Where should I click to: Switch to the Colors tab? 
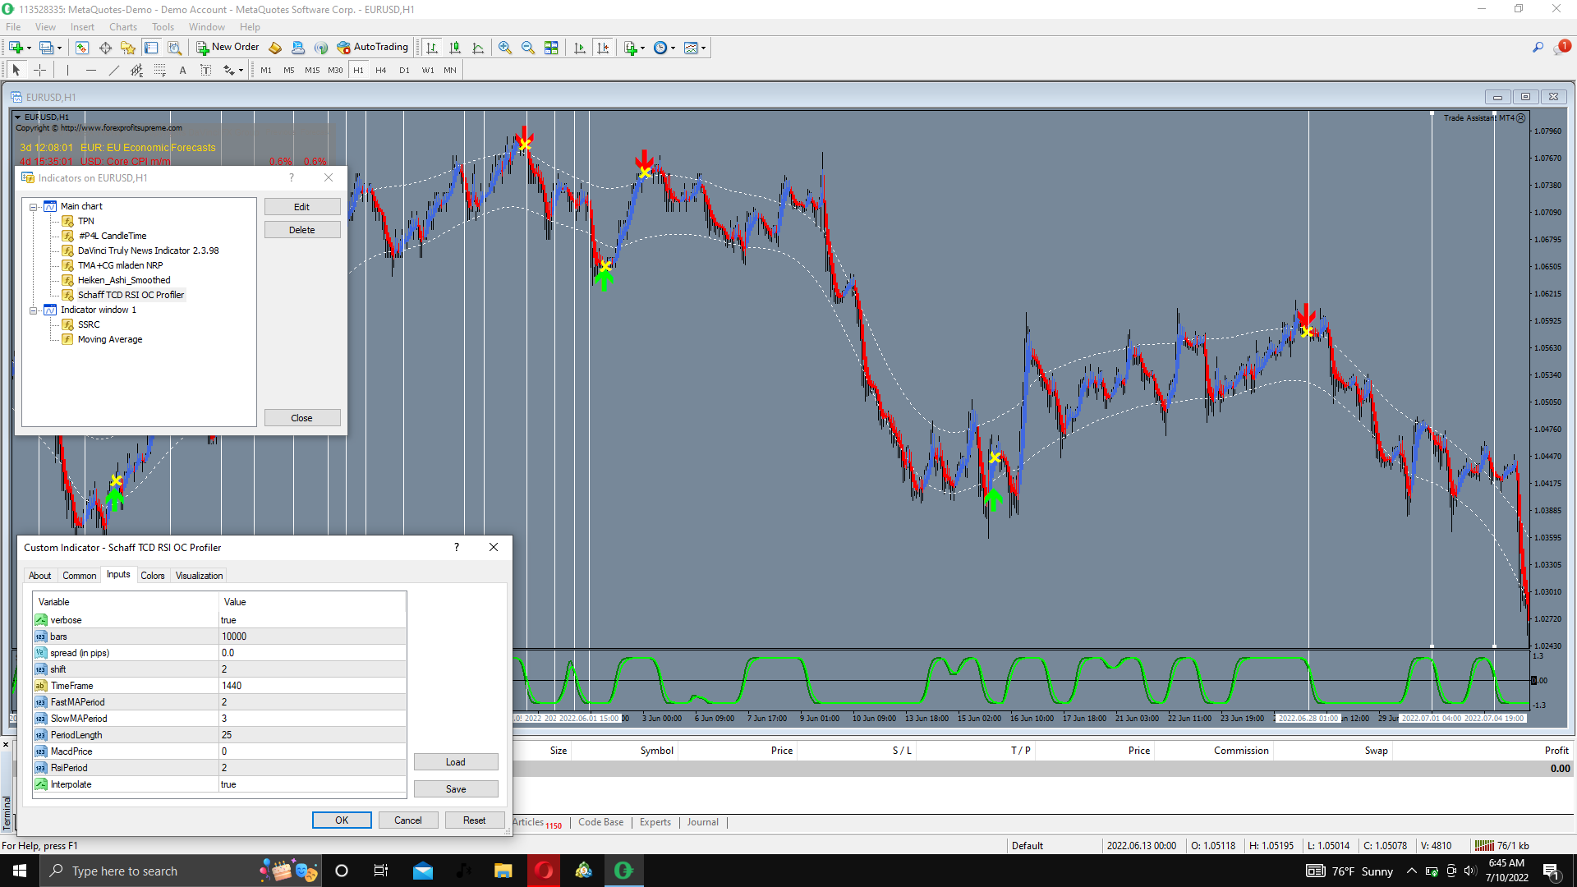[152, 576]
